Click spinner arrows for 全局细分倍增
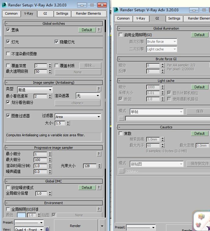The width and height of the screenshot is (210, 231). 50,193
